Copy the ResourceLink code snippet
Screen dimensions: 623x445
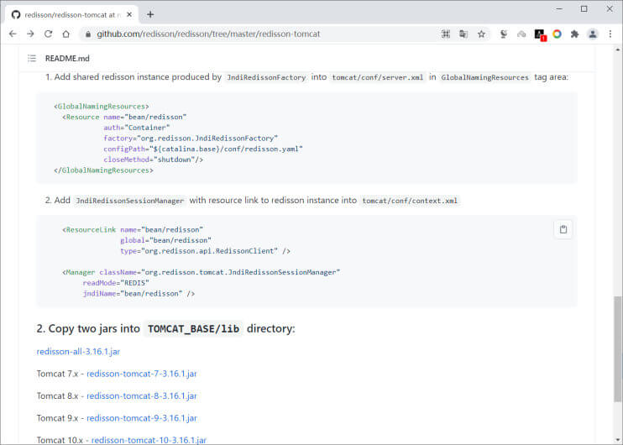coord(563,229)
